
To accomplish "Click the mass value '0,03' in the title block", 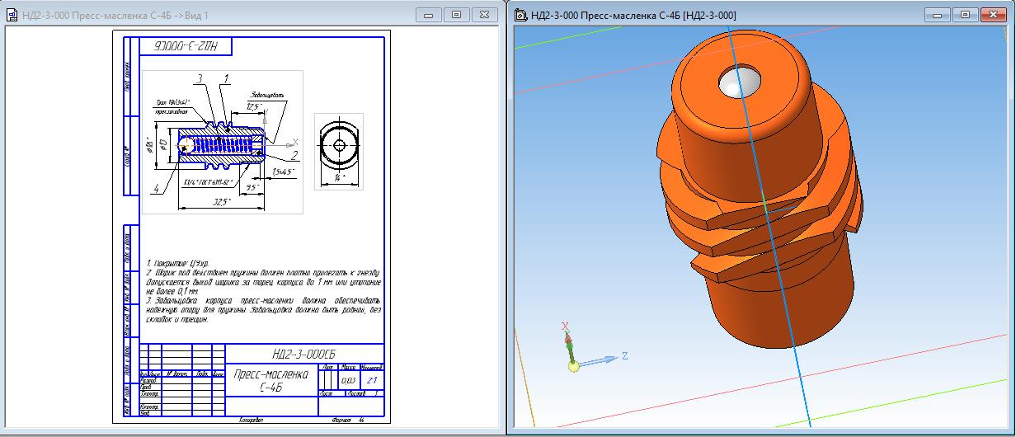I will [348, 381].
